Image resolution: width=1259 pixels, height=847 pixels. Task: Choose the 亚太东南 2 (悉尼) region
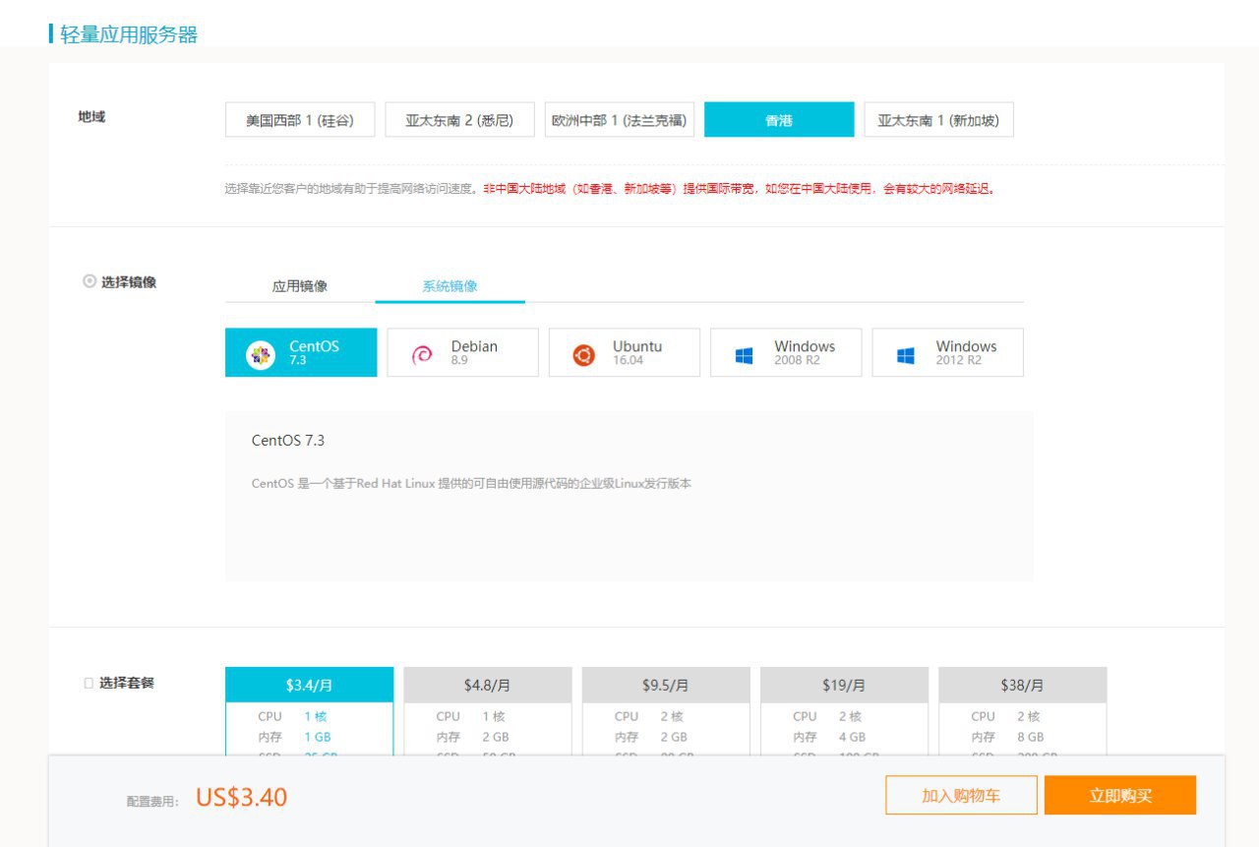[459, 120]
